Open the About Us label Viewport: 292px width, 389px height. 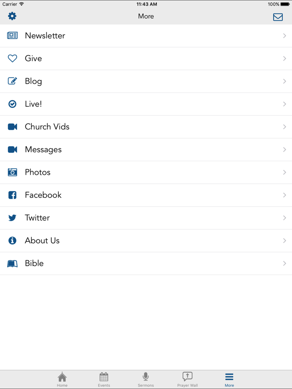[x=42, y=241]
